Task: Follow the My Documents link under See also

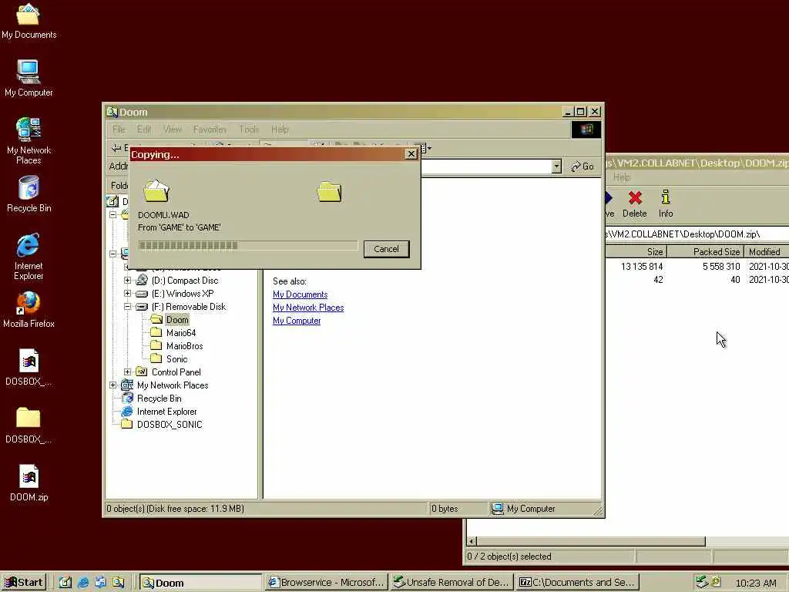Action: tap(300, 294)
